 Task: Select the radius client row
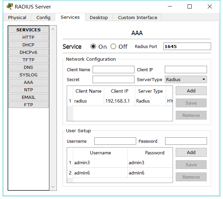(89, 101)
